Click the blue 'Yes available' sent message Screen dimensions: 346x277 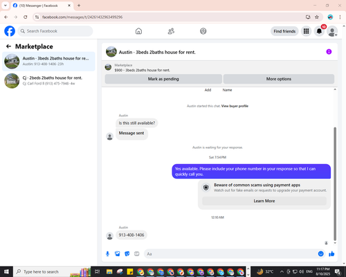(251, 172)
